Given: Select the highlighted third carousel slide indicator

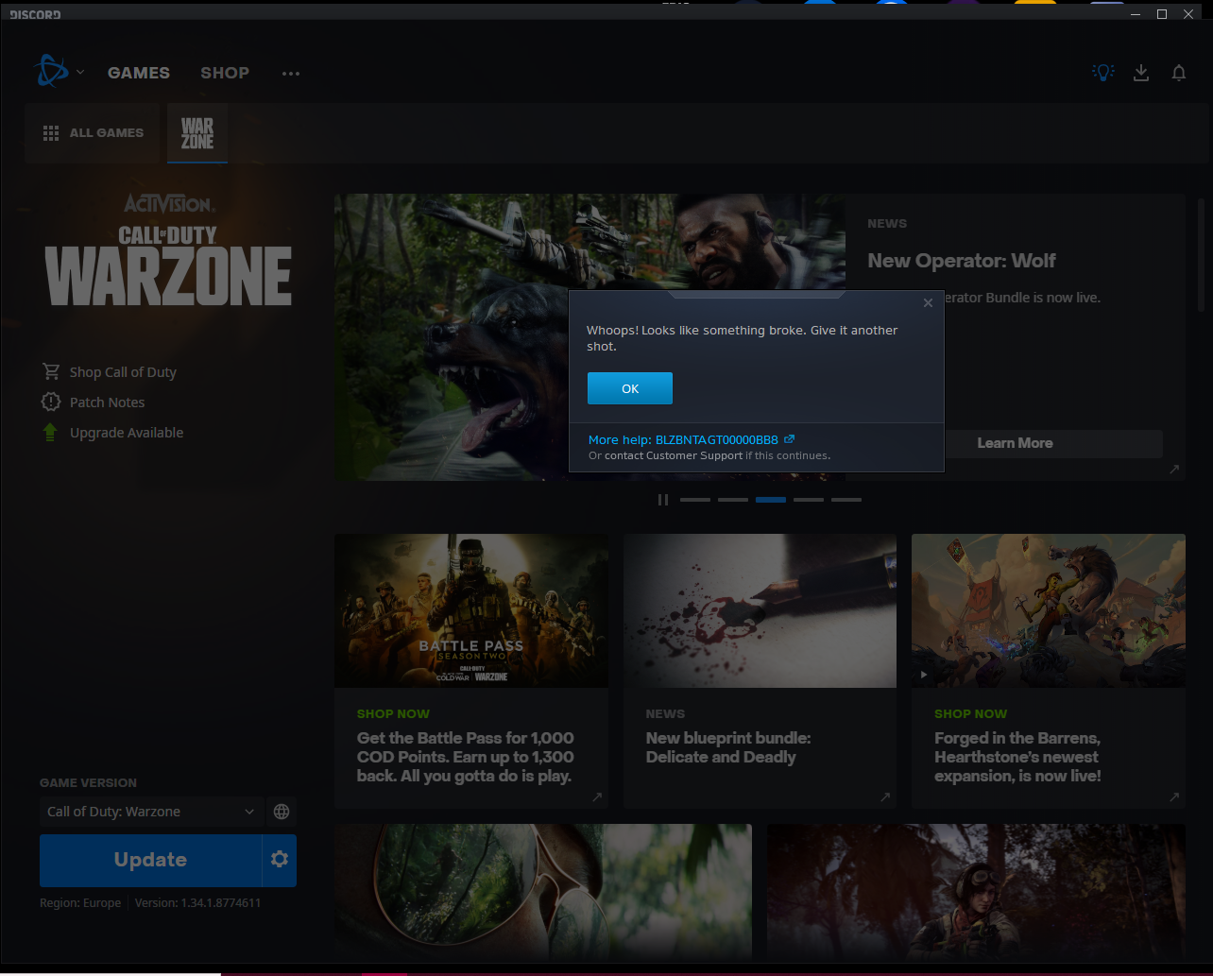Looking at the screenshot, I should click(x=771, y=500).
